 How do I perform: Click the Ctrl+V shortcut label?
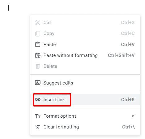tap(128, 45)
